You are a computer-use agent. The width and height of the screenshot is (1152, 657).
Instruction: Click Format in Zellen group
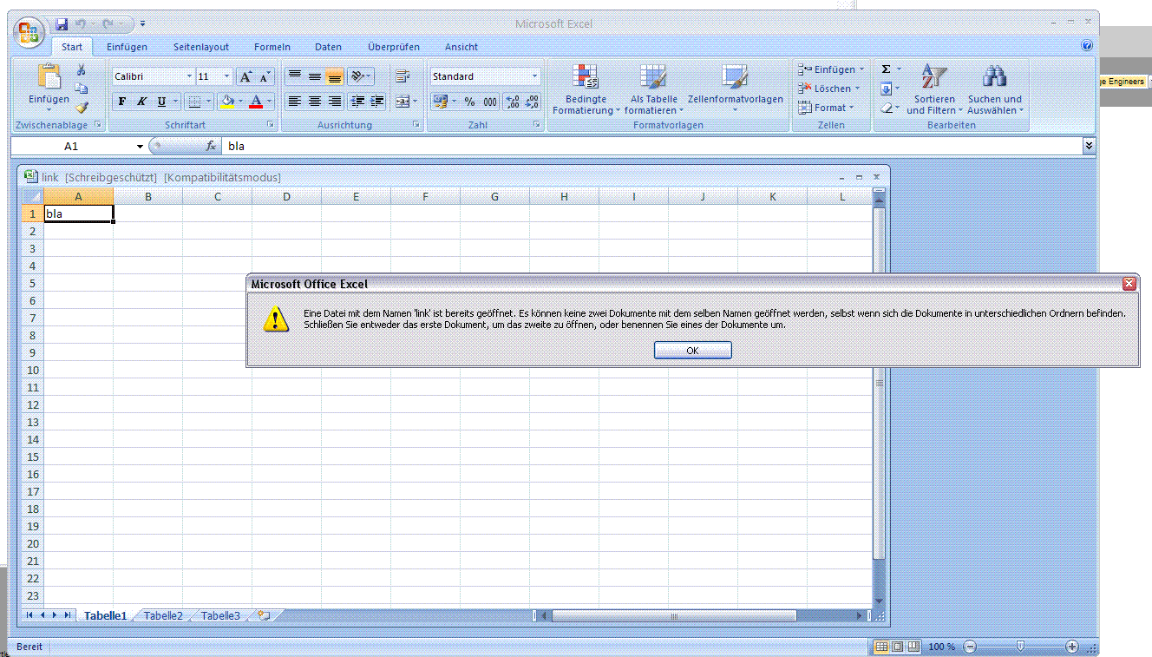(827, 108)
